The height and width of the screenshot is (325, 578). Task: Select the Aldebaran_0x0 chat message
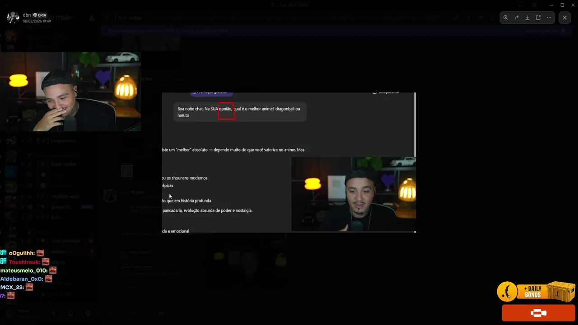(26, 279)
